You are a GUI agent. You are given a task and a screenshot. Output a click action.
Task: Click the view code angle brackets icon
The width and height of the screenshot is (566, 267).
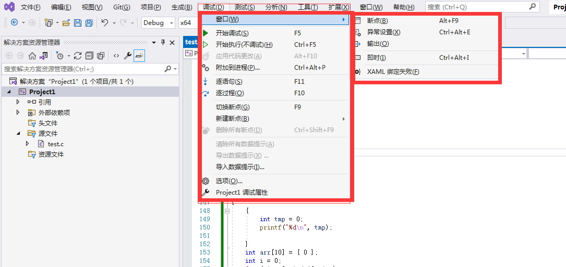tap(116, 56)
